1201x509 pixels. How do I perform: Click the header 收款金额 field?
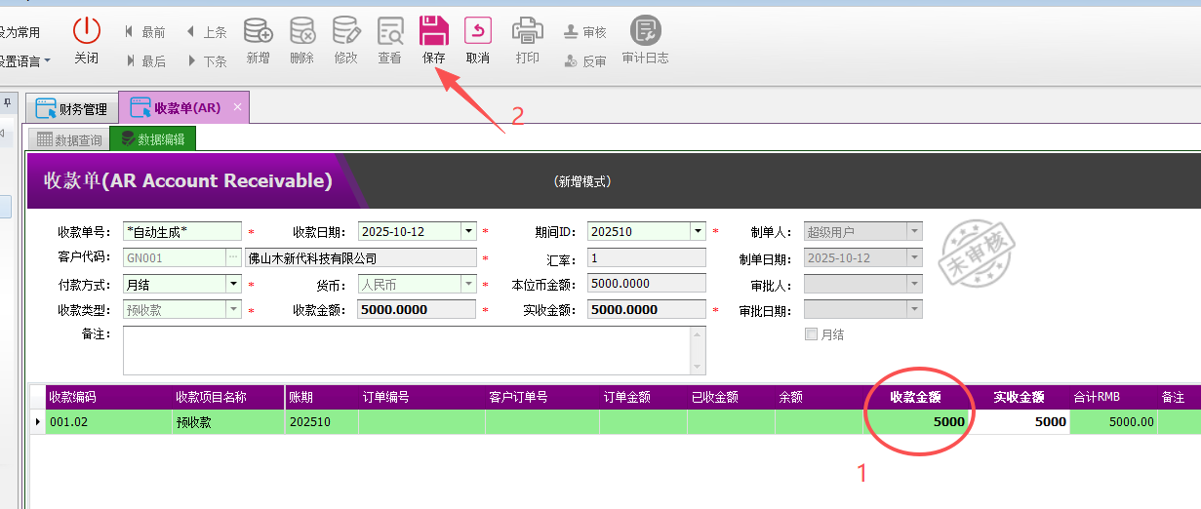tap(418, 310)
